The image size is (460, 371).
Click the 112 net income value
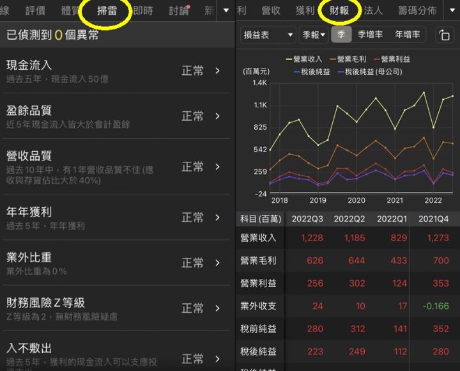click(400, 351)
